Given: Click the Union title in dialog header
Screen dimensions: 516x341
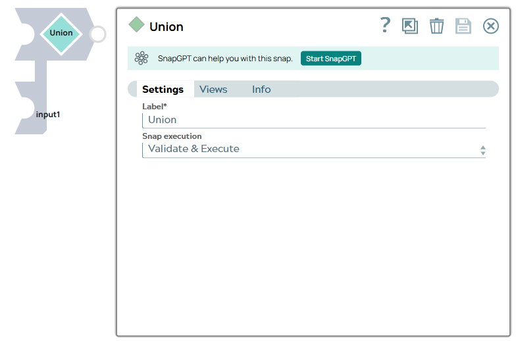Looking at the screenshot, I should [x=167, y=27].
